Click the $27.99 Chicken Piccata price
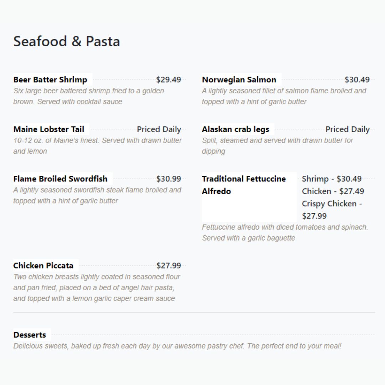The image size is (385, 385). (169, 266)
